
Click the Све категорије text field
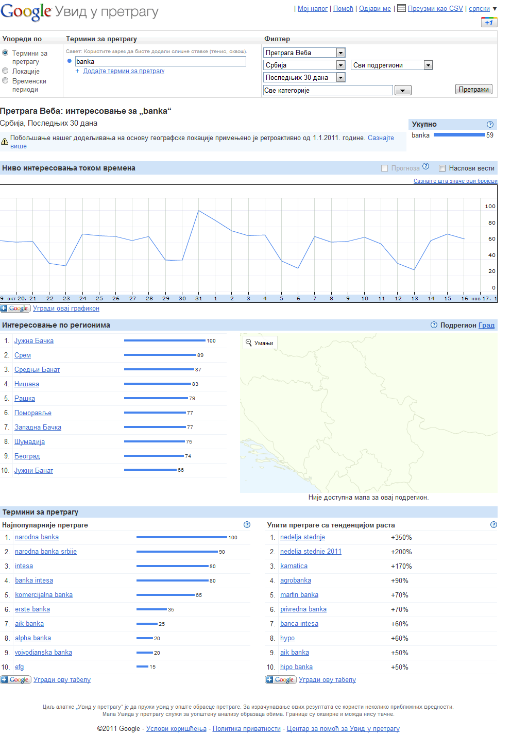click(328, 90)
